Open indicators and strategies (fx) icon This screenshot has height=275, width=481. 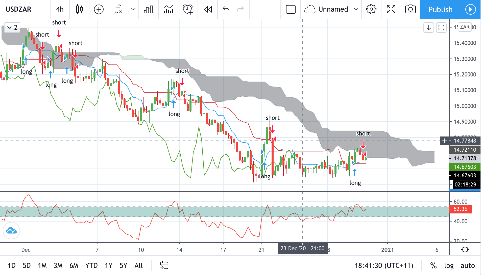click(x=118, y=9)
